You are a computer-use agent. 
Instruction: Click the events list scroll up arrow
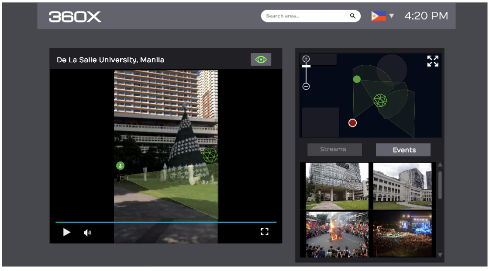(x=440, y=165)
